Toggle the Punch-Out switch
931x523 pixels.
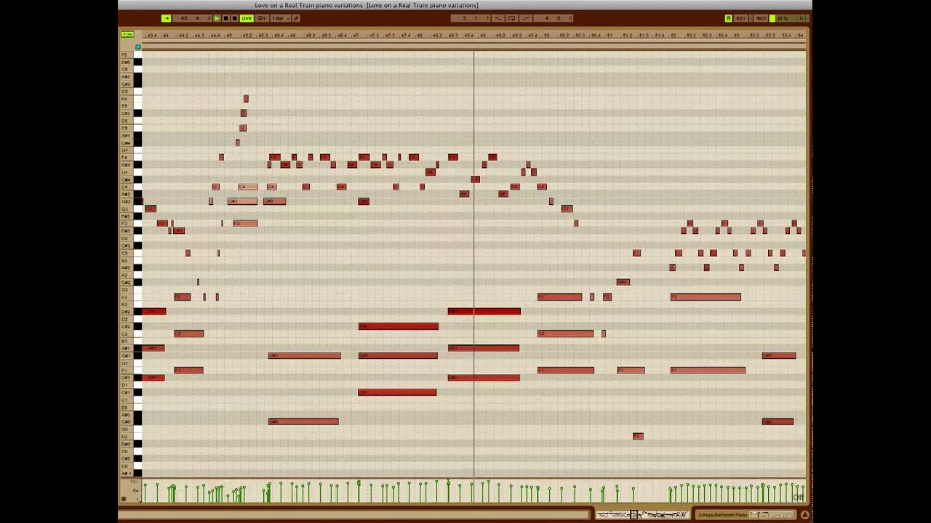click(526, 18)
